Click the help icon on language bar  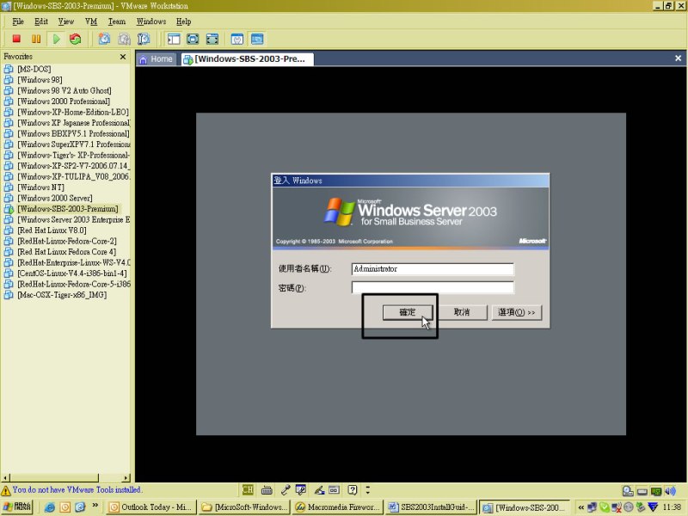(353, 489)
